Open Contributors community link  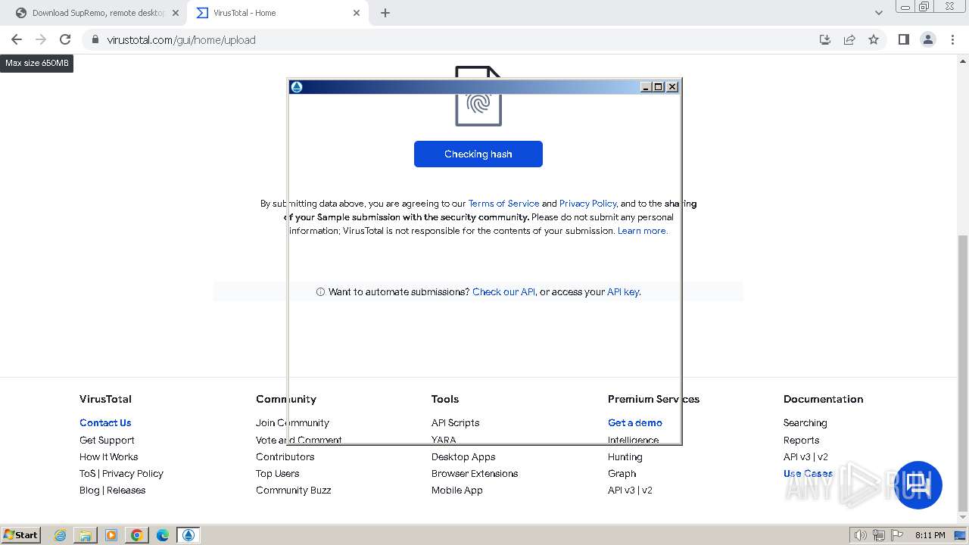(285, 456)
